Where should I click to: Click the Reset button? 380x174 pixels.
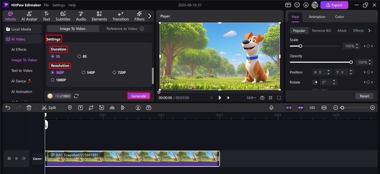364,96
